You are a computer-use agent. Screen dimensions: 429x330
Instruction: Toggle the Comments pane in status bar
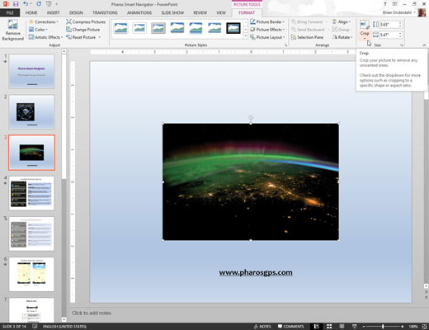[x=290, y=327]
